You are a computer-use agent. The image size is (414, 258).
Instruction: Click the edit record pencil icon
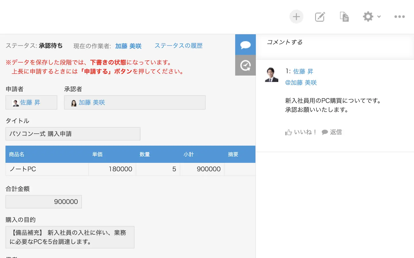320,17
